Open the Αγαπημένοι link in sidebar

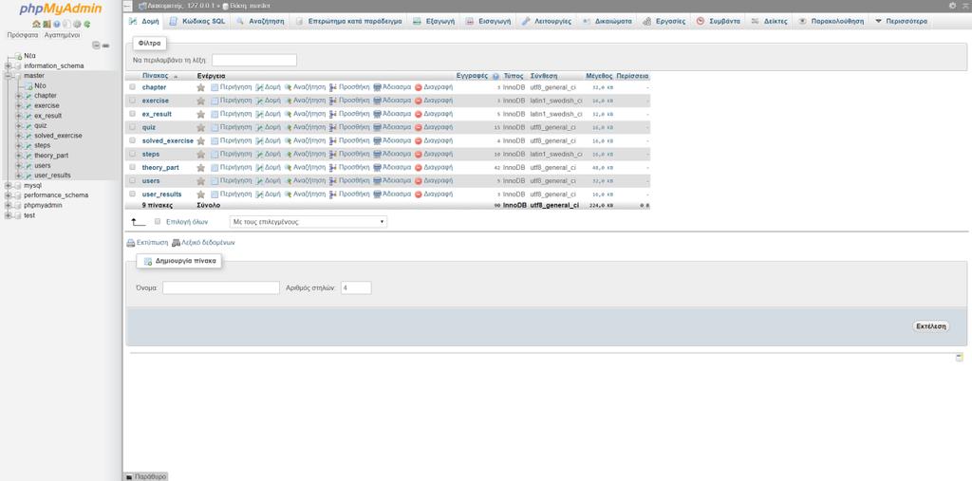[x=62, y=35]
